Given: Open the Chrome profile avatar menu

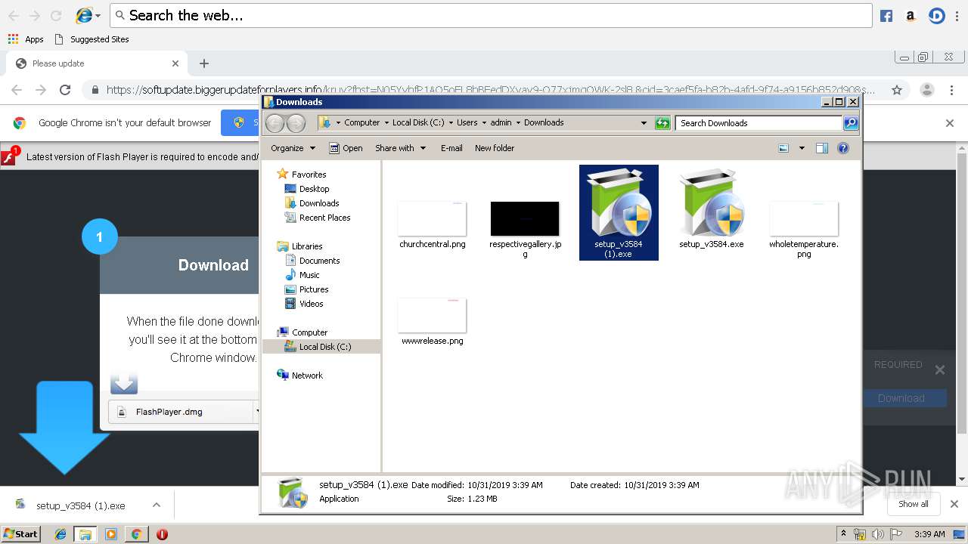Looking at the screenshot, I should click(927, 90).
